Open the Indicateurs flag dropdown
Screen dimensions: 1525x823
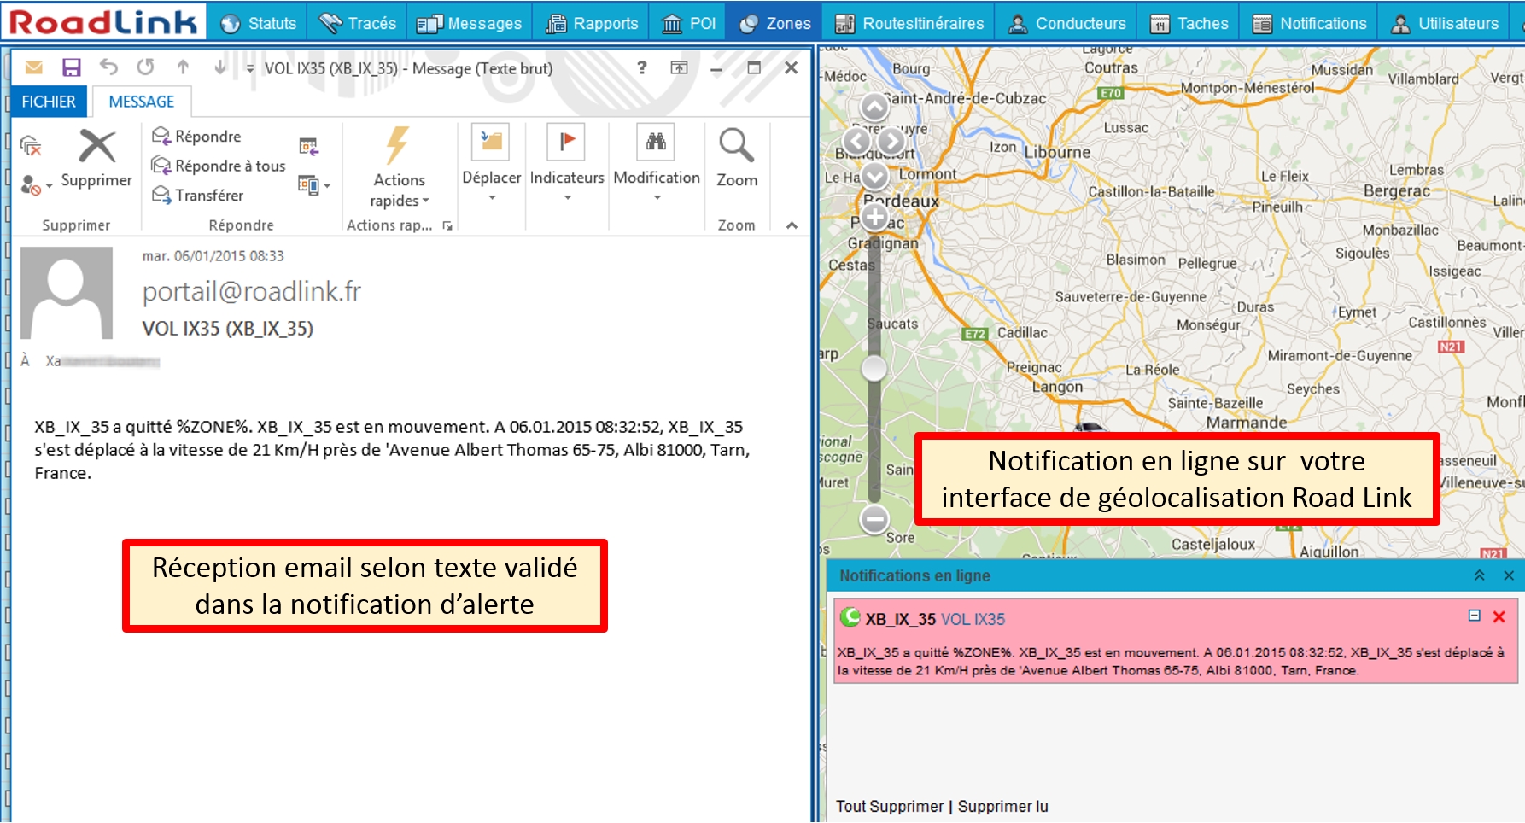point(567,164)
